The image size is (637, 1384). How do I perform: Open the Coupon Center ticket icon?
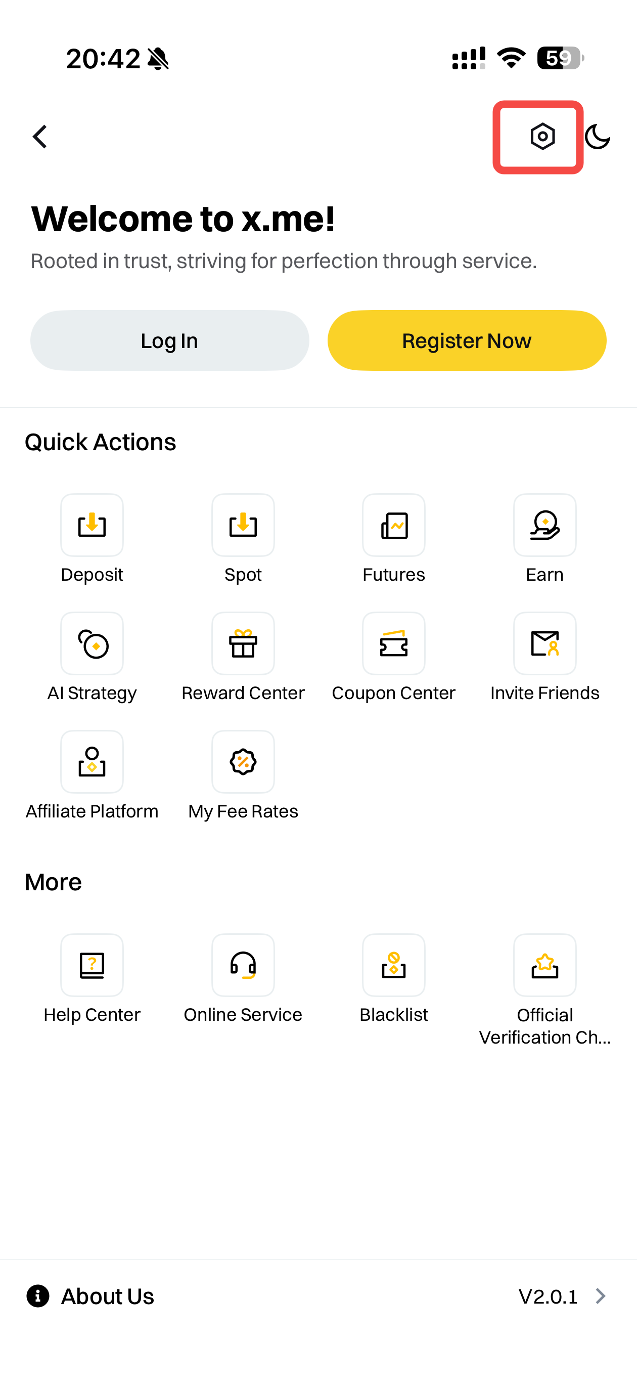click(394, 643)
